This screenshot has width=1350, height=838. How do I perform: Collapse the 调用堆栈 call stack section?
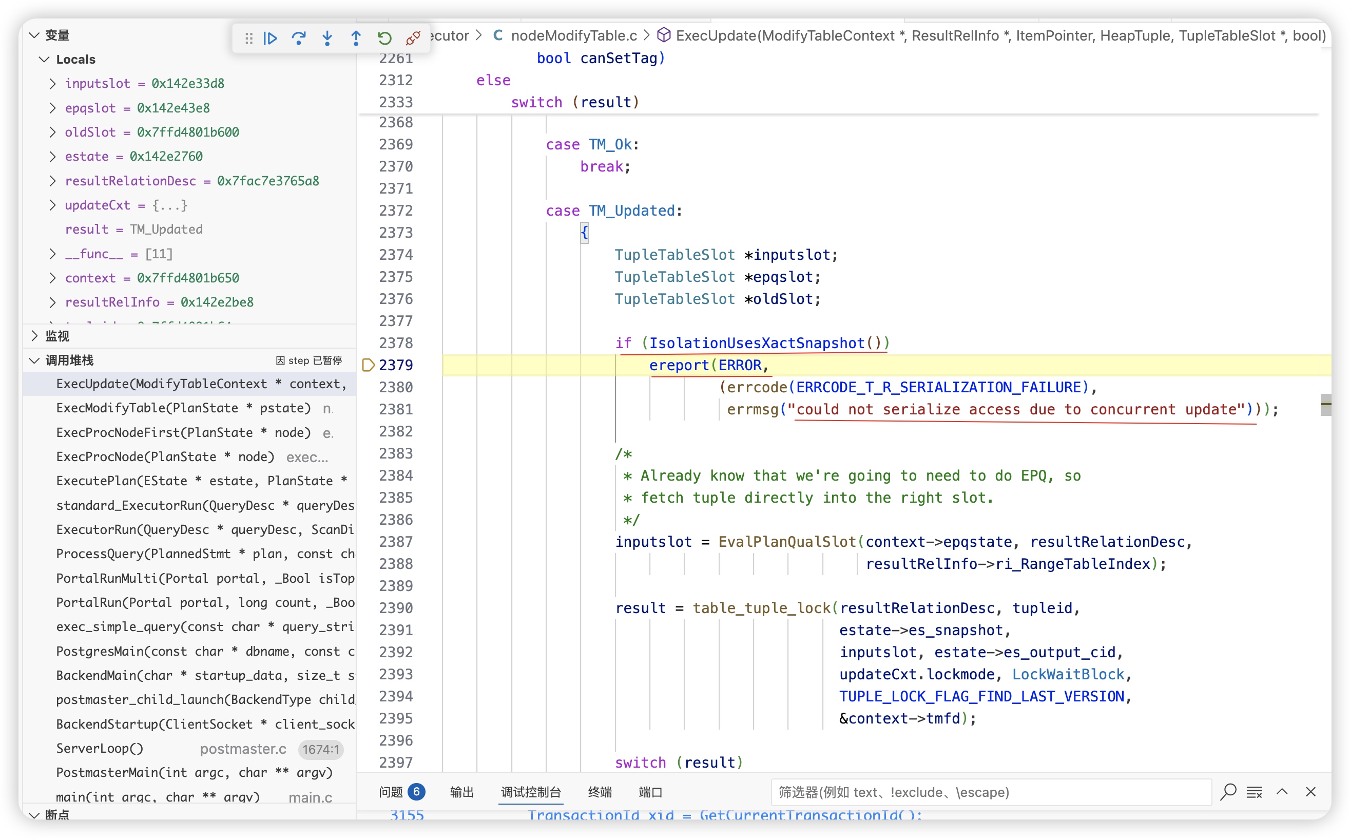pyautogui.click(x=35, y=360)
